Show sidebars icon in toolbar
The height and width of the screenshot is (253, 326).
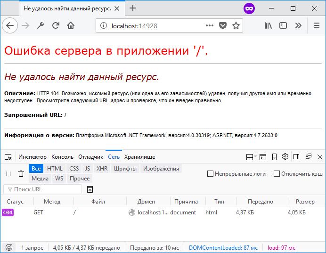pyautogui.click(x=283, y=25)
